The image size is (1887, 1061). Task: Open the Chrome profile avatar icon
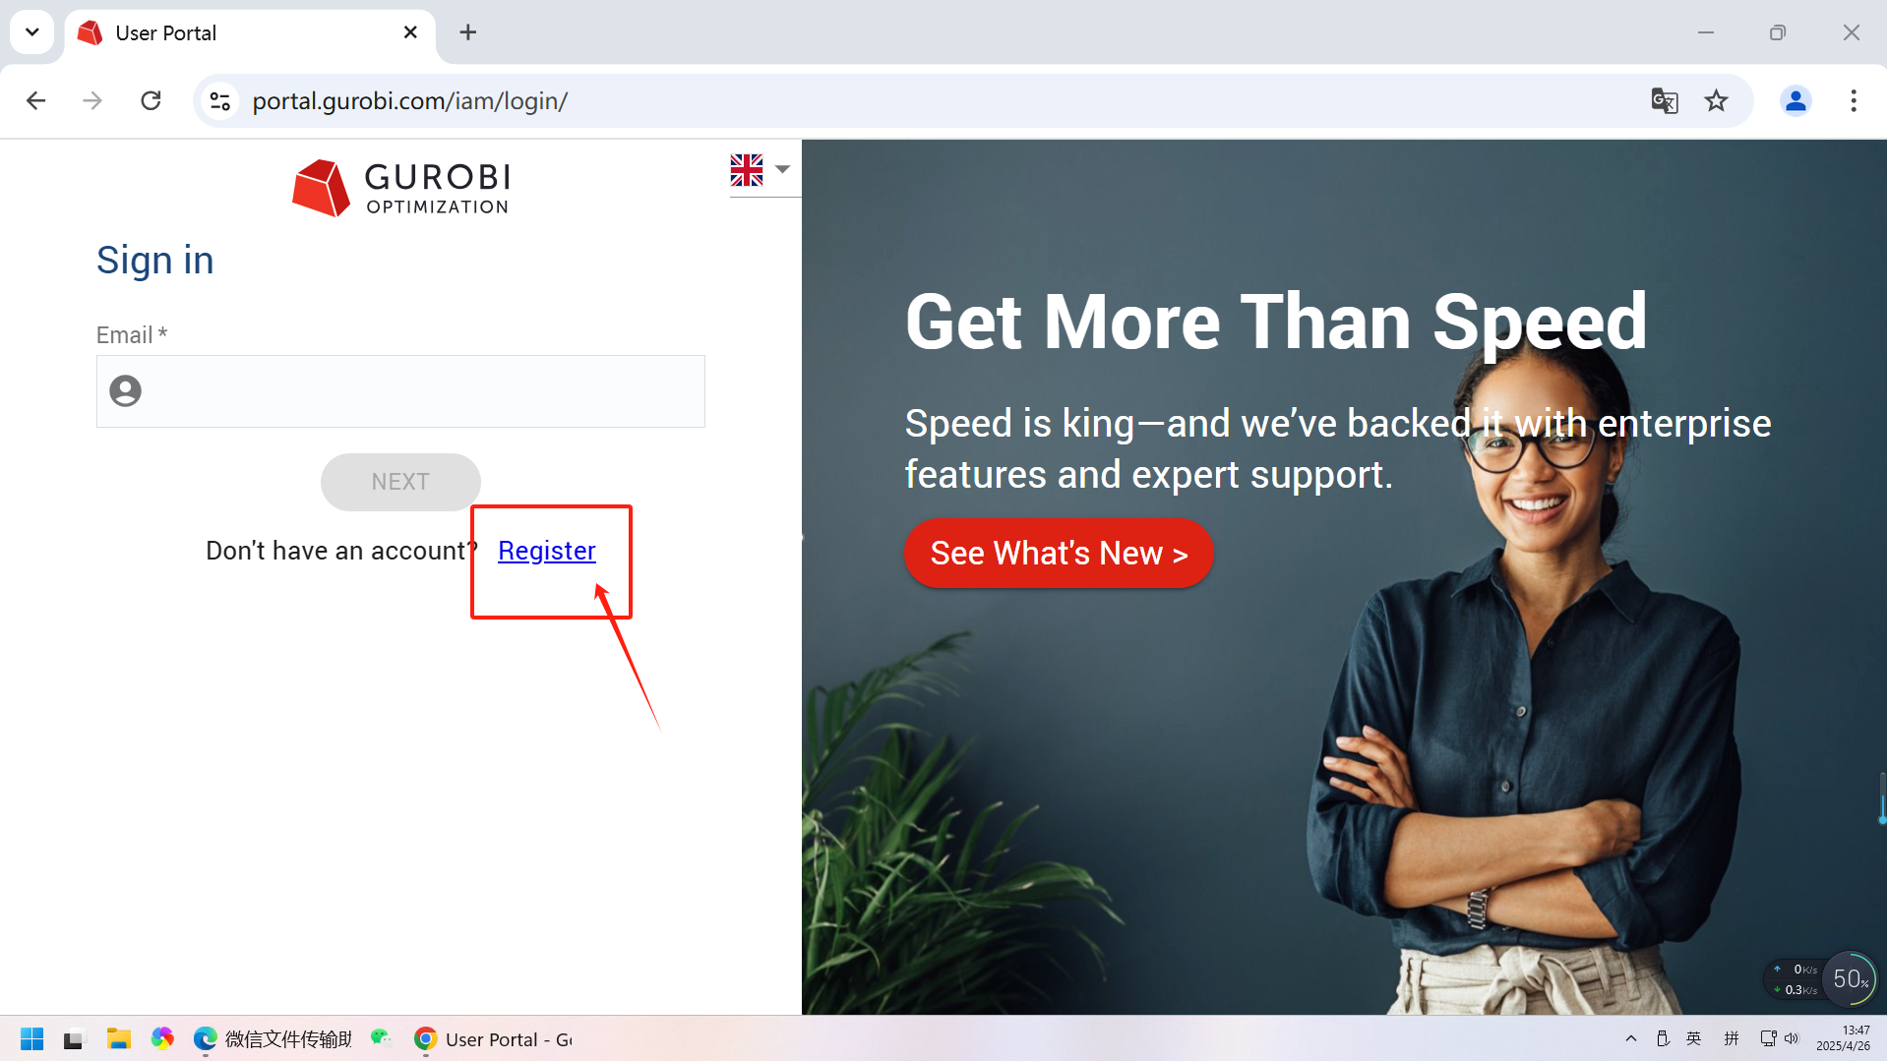[1796, 101]
